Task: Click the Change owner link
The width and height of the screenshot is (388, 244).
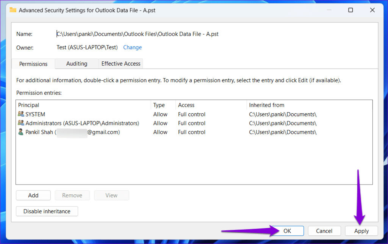Action: [132, 47]
